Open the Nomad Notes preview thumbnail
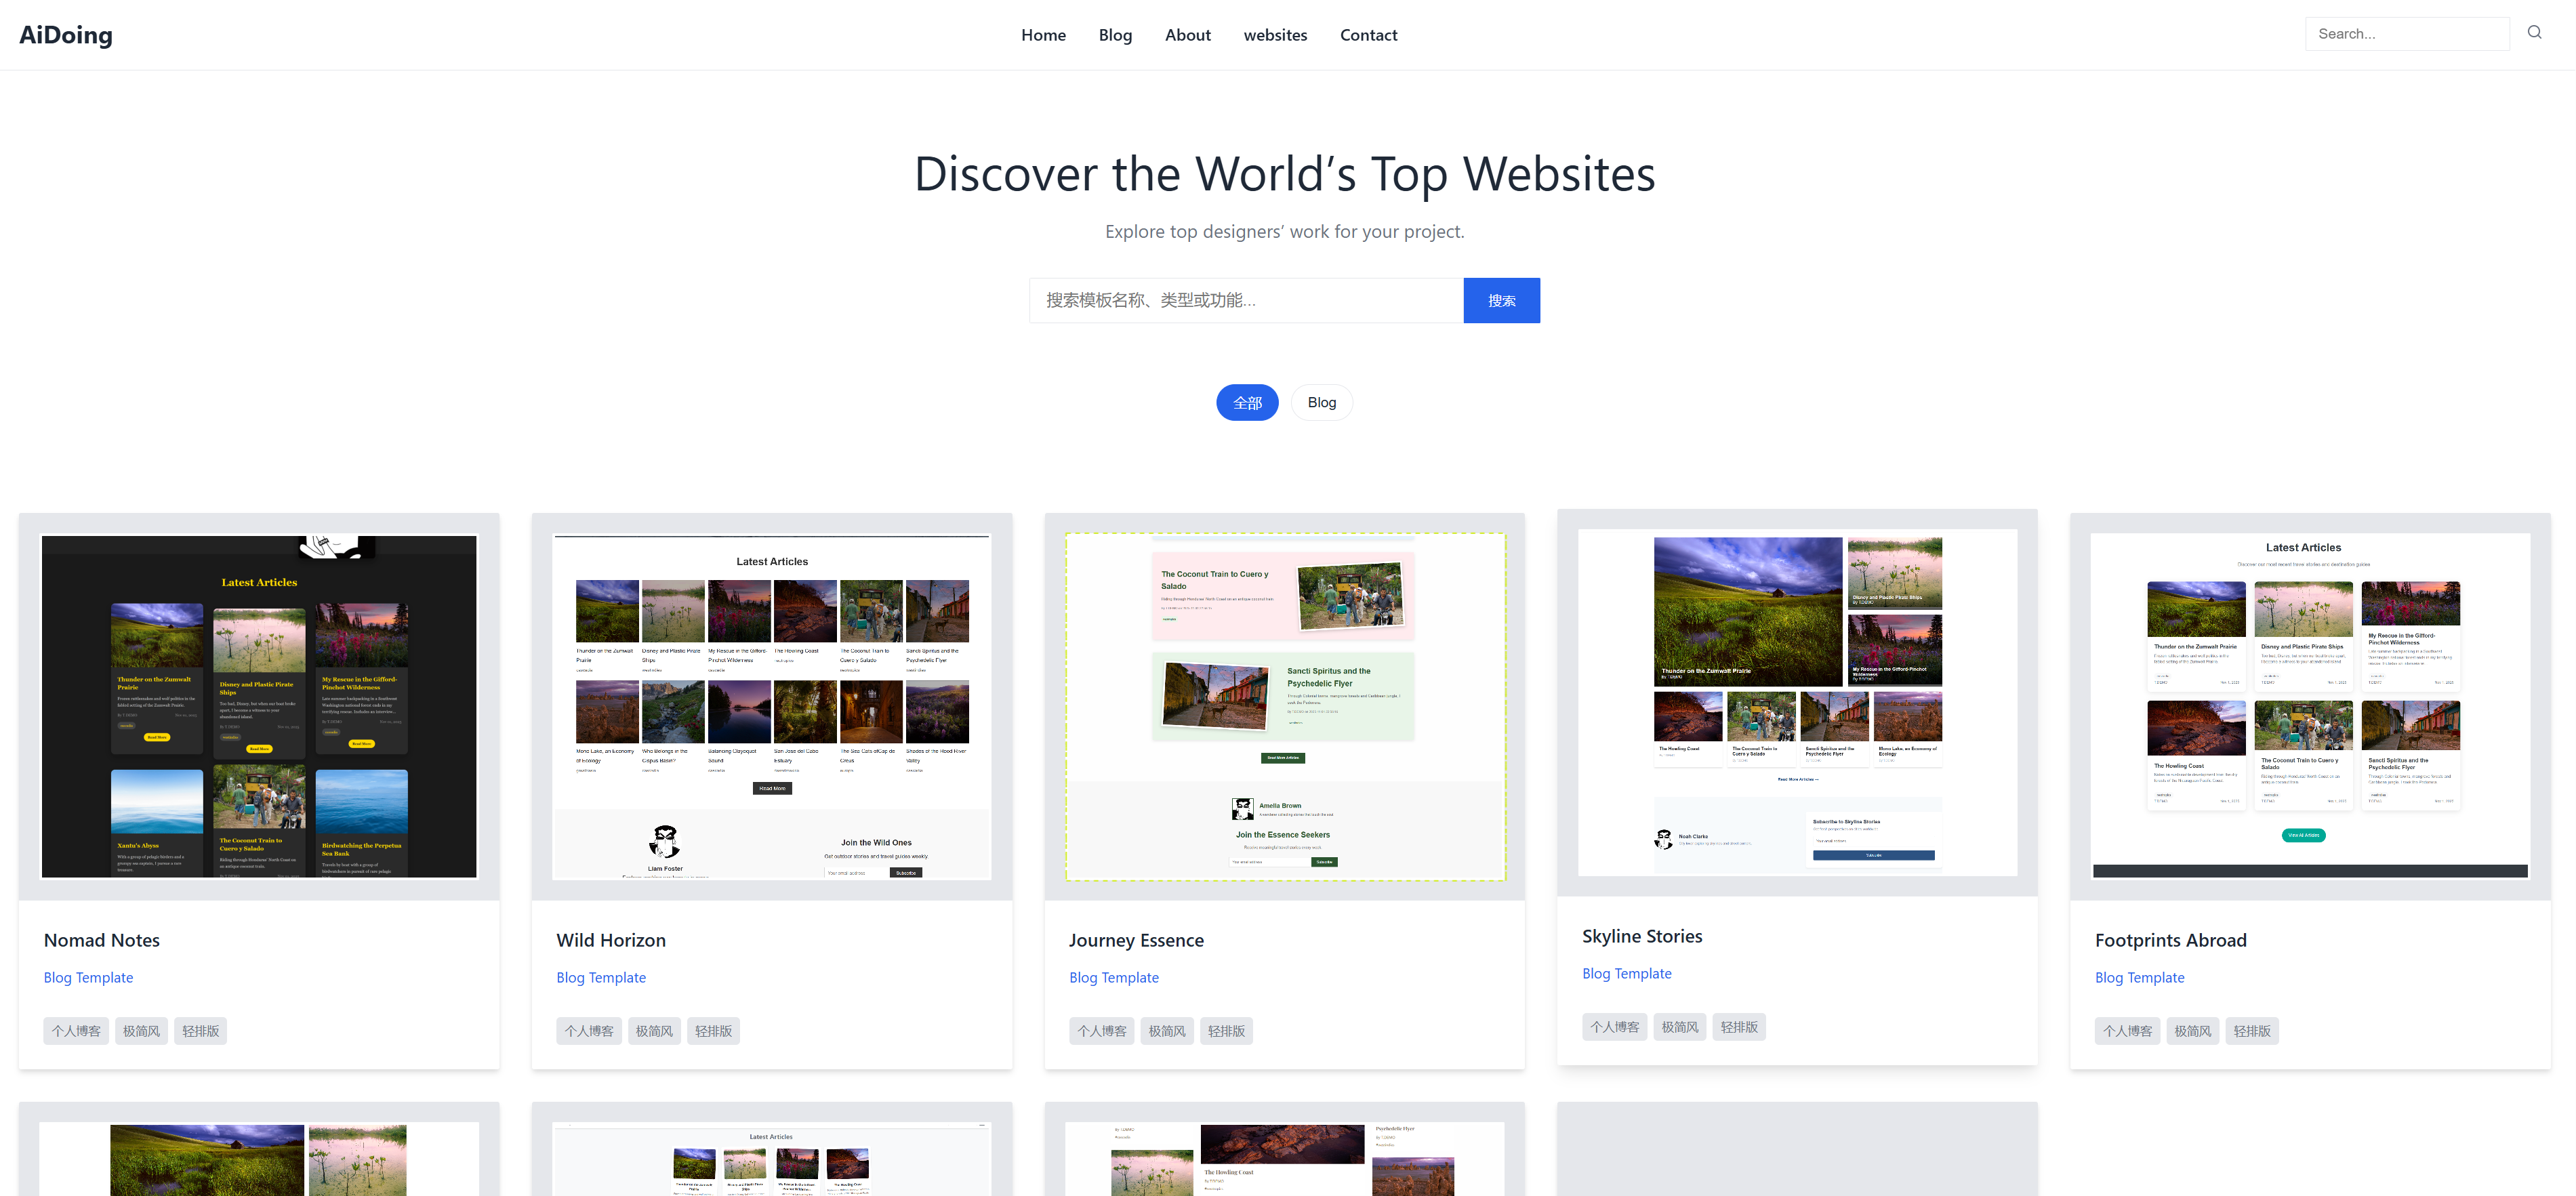The width and height of the screenshot is (2576, 1196). click(x=259, y=706)
